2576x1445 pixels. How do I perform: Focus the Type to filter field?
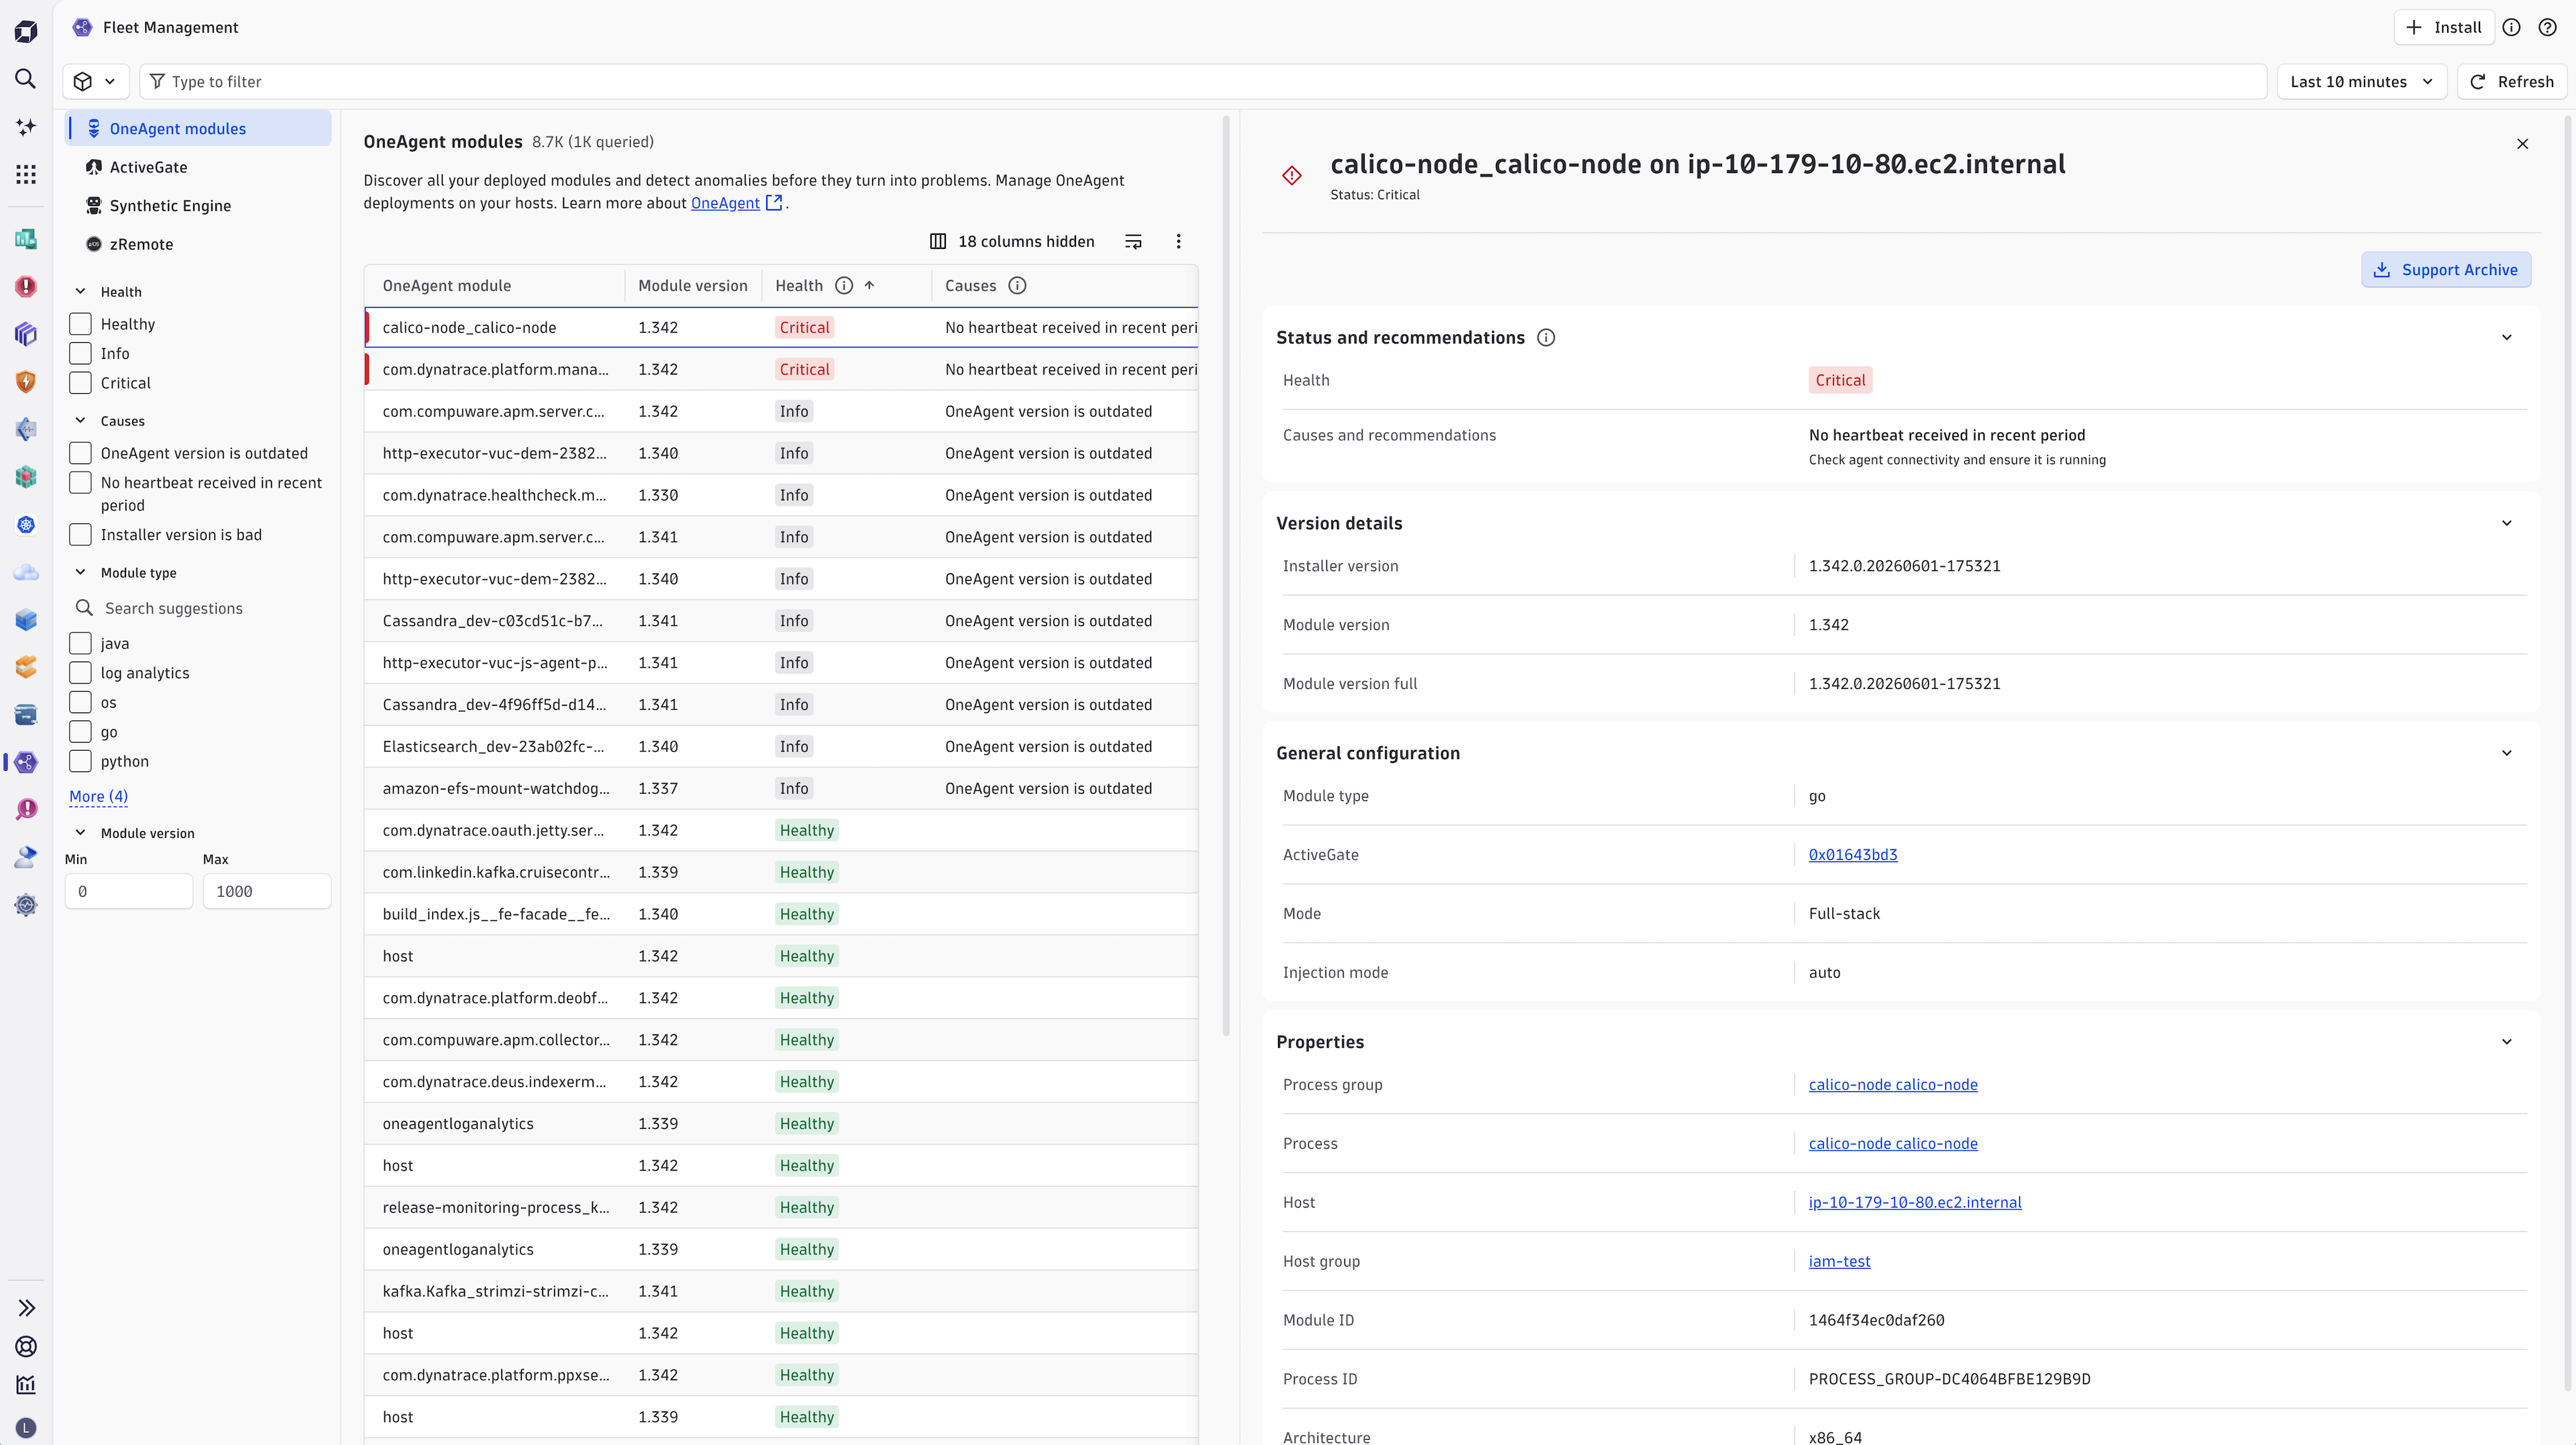(1202, 82)
